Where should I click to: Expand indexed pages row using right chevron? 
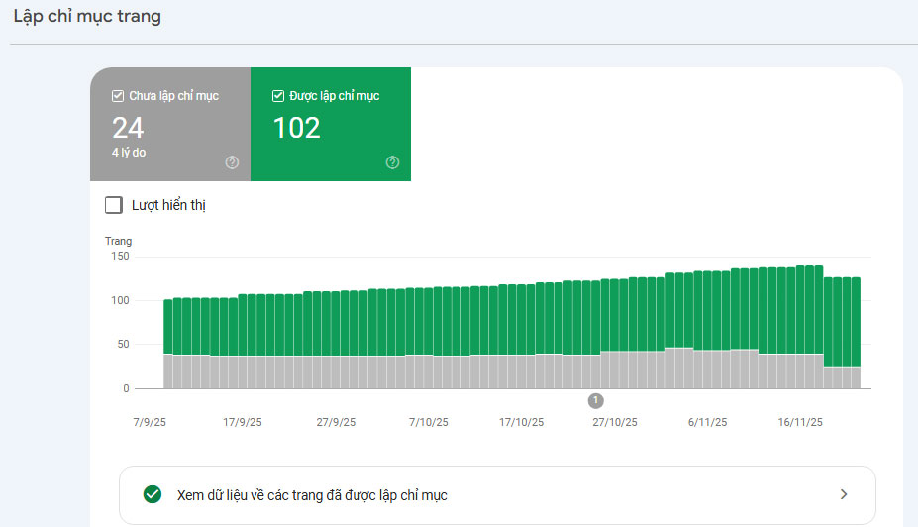(x=843, y=494)
